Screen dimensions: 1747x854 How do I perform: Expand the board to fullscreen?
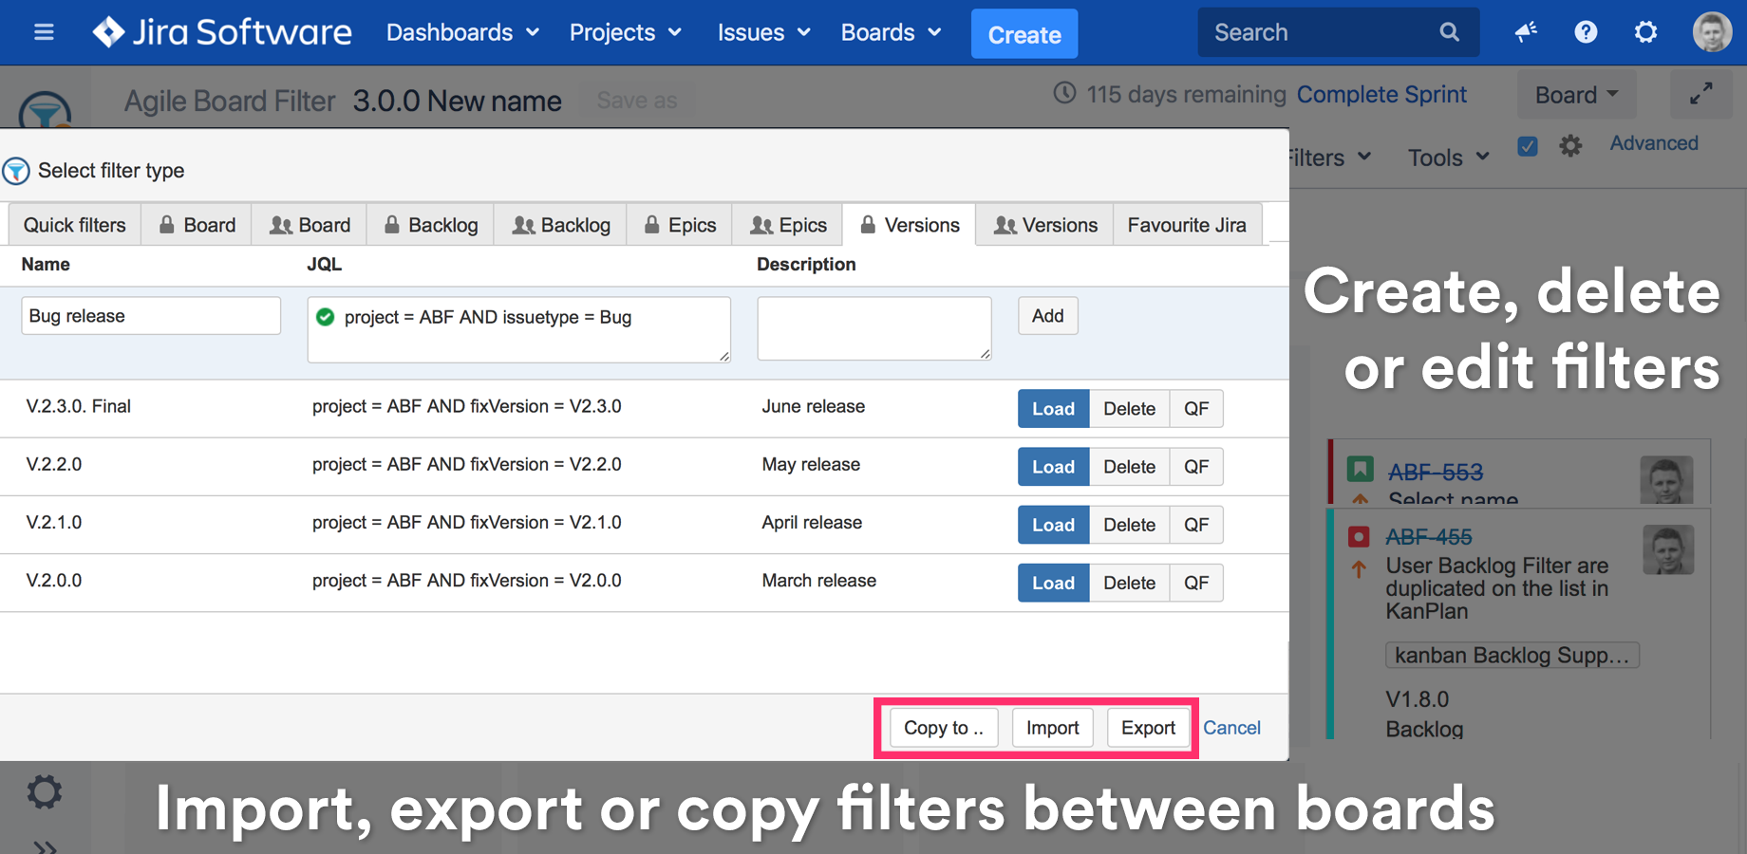point(1700,94)
